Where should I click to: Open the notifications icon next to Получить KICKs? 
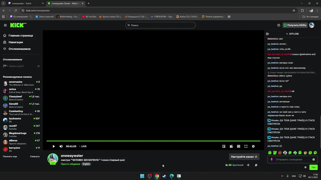click(x=279, y=25)
